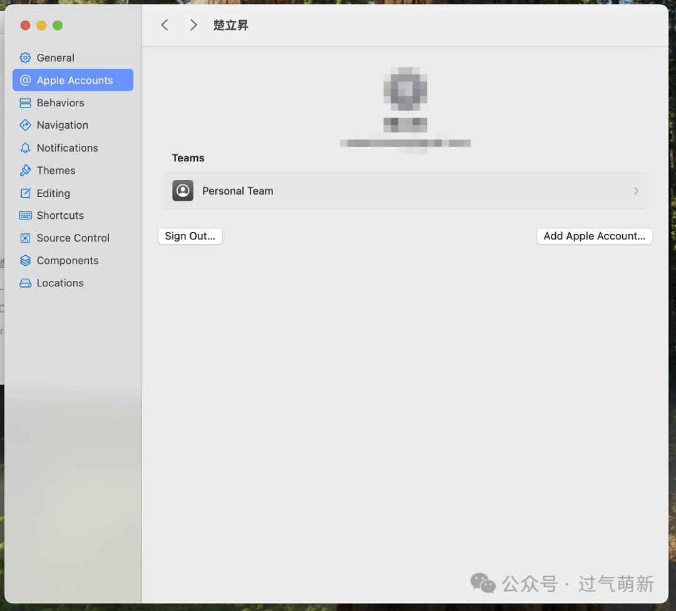Close the settings window with red button

coord(26,26)
